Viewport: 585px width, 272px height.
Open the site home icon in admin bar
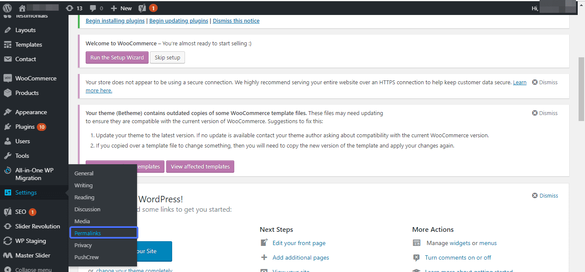pos(22,8)
